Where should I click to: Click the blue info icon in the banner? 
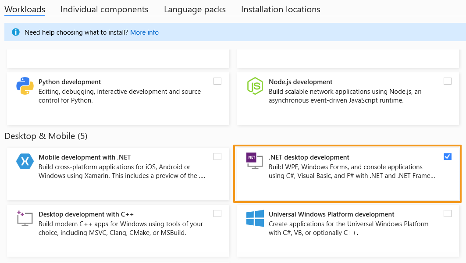16,32
